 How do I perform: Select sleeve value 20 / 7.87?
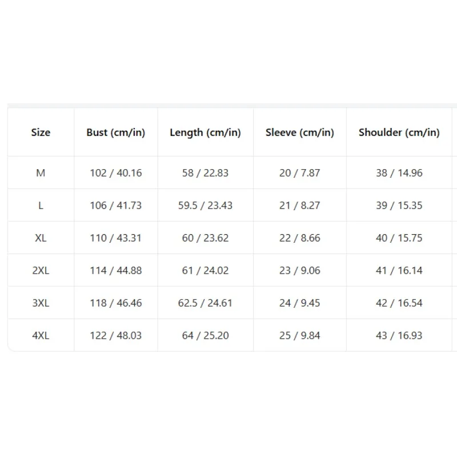click(299, 173)
